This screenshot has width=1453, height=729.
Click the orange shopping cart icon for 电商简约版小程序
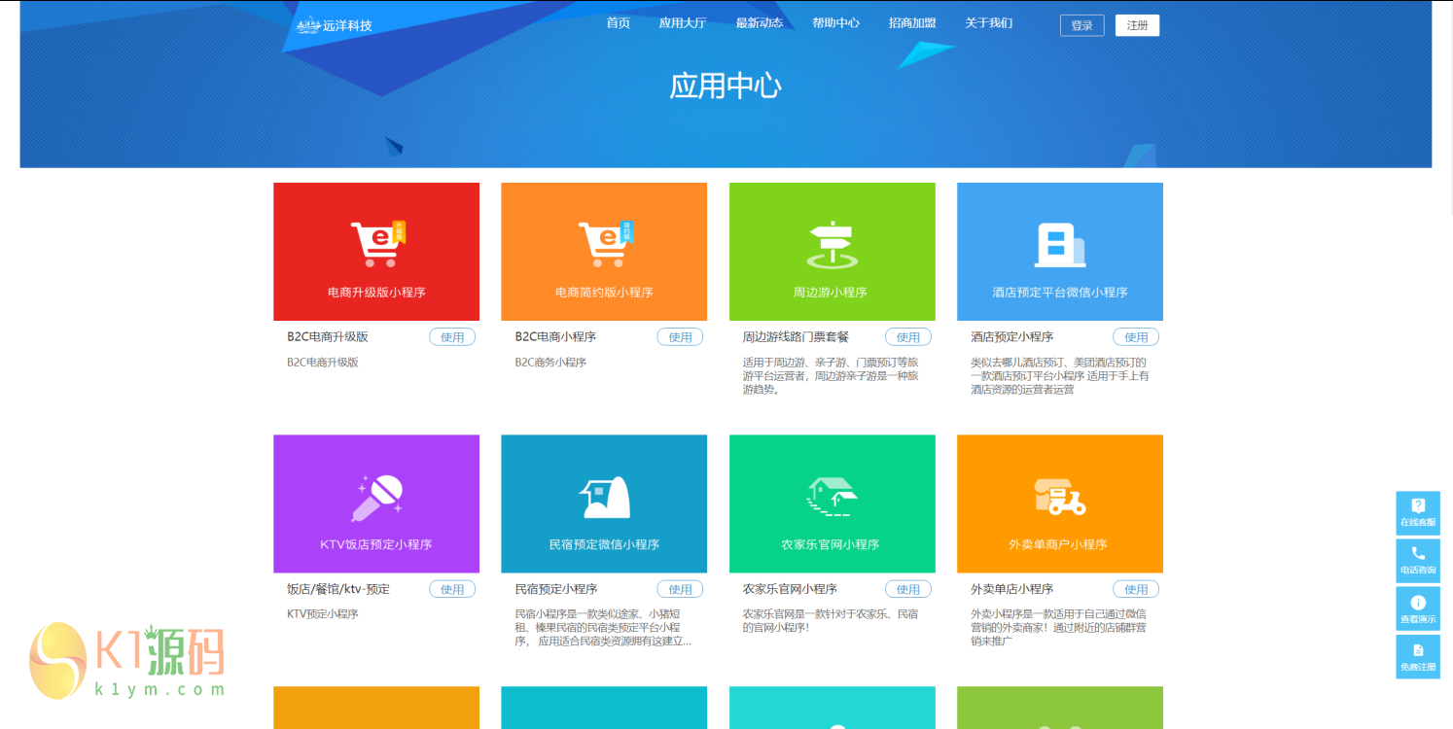605,244
